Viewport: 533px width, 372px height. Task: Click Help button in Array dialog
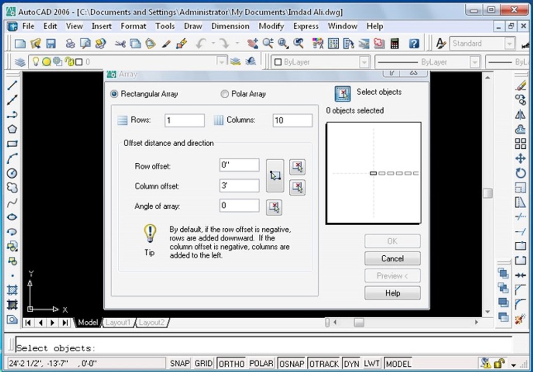tap(393, 293)
